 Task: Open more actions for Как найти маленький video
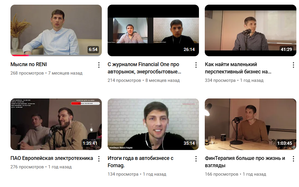point(293,65)
